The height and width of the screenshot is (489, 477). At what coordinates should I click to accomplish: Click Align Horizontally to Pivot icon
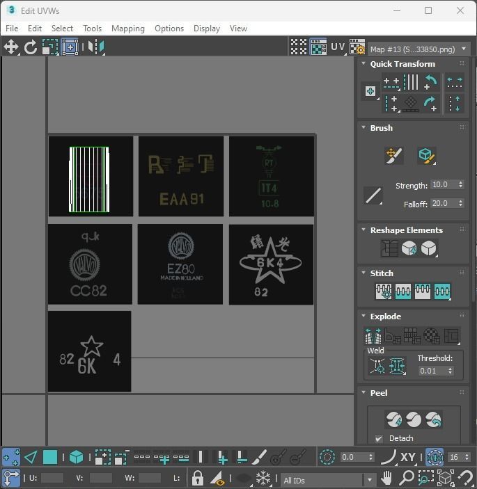pos(391,83)
